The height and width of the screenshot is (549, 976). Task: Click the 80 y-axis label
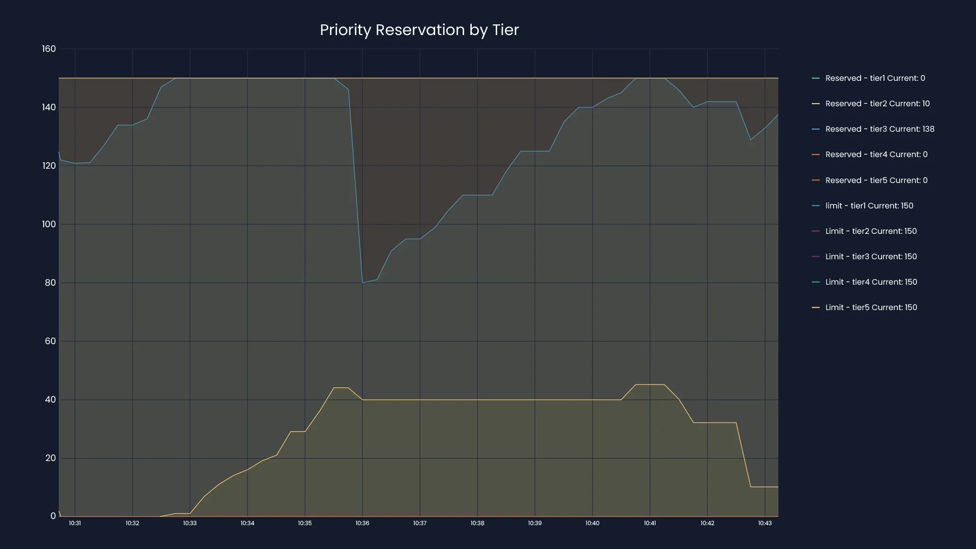pyautogui.click(x=50, y=283)
